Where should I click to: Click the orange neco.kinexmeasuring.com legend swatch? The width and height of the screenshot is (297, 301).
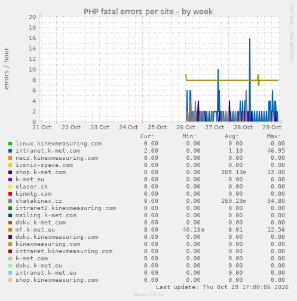tap(10, 158)
